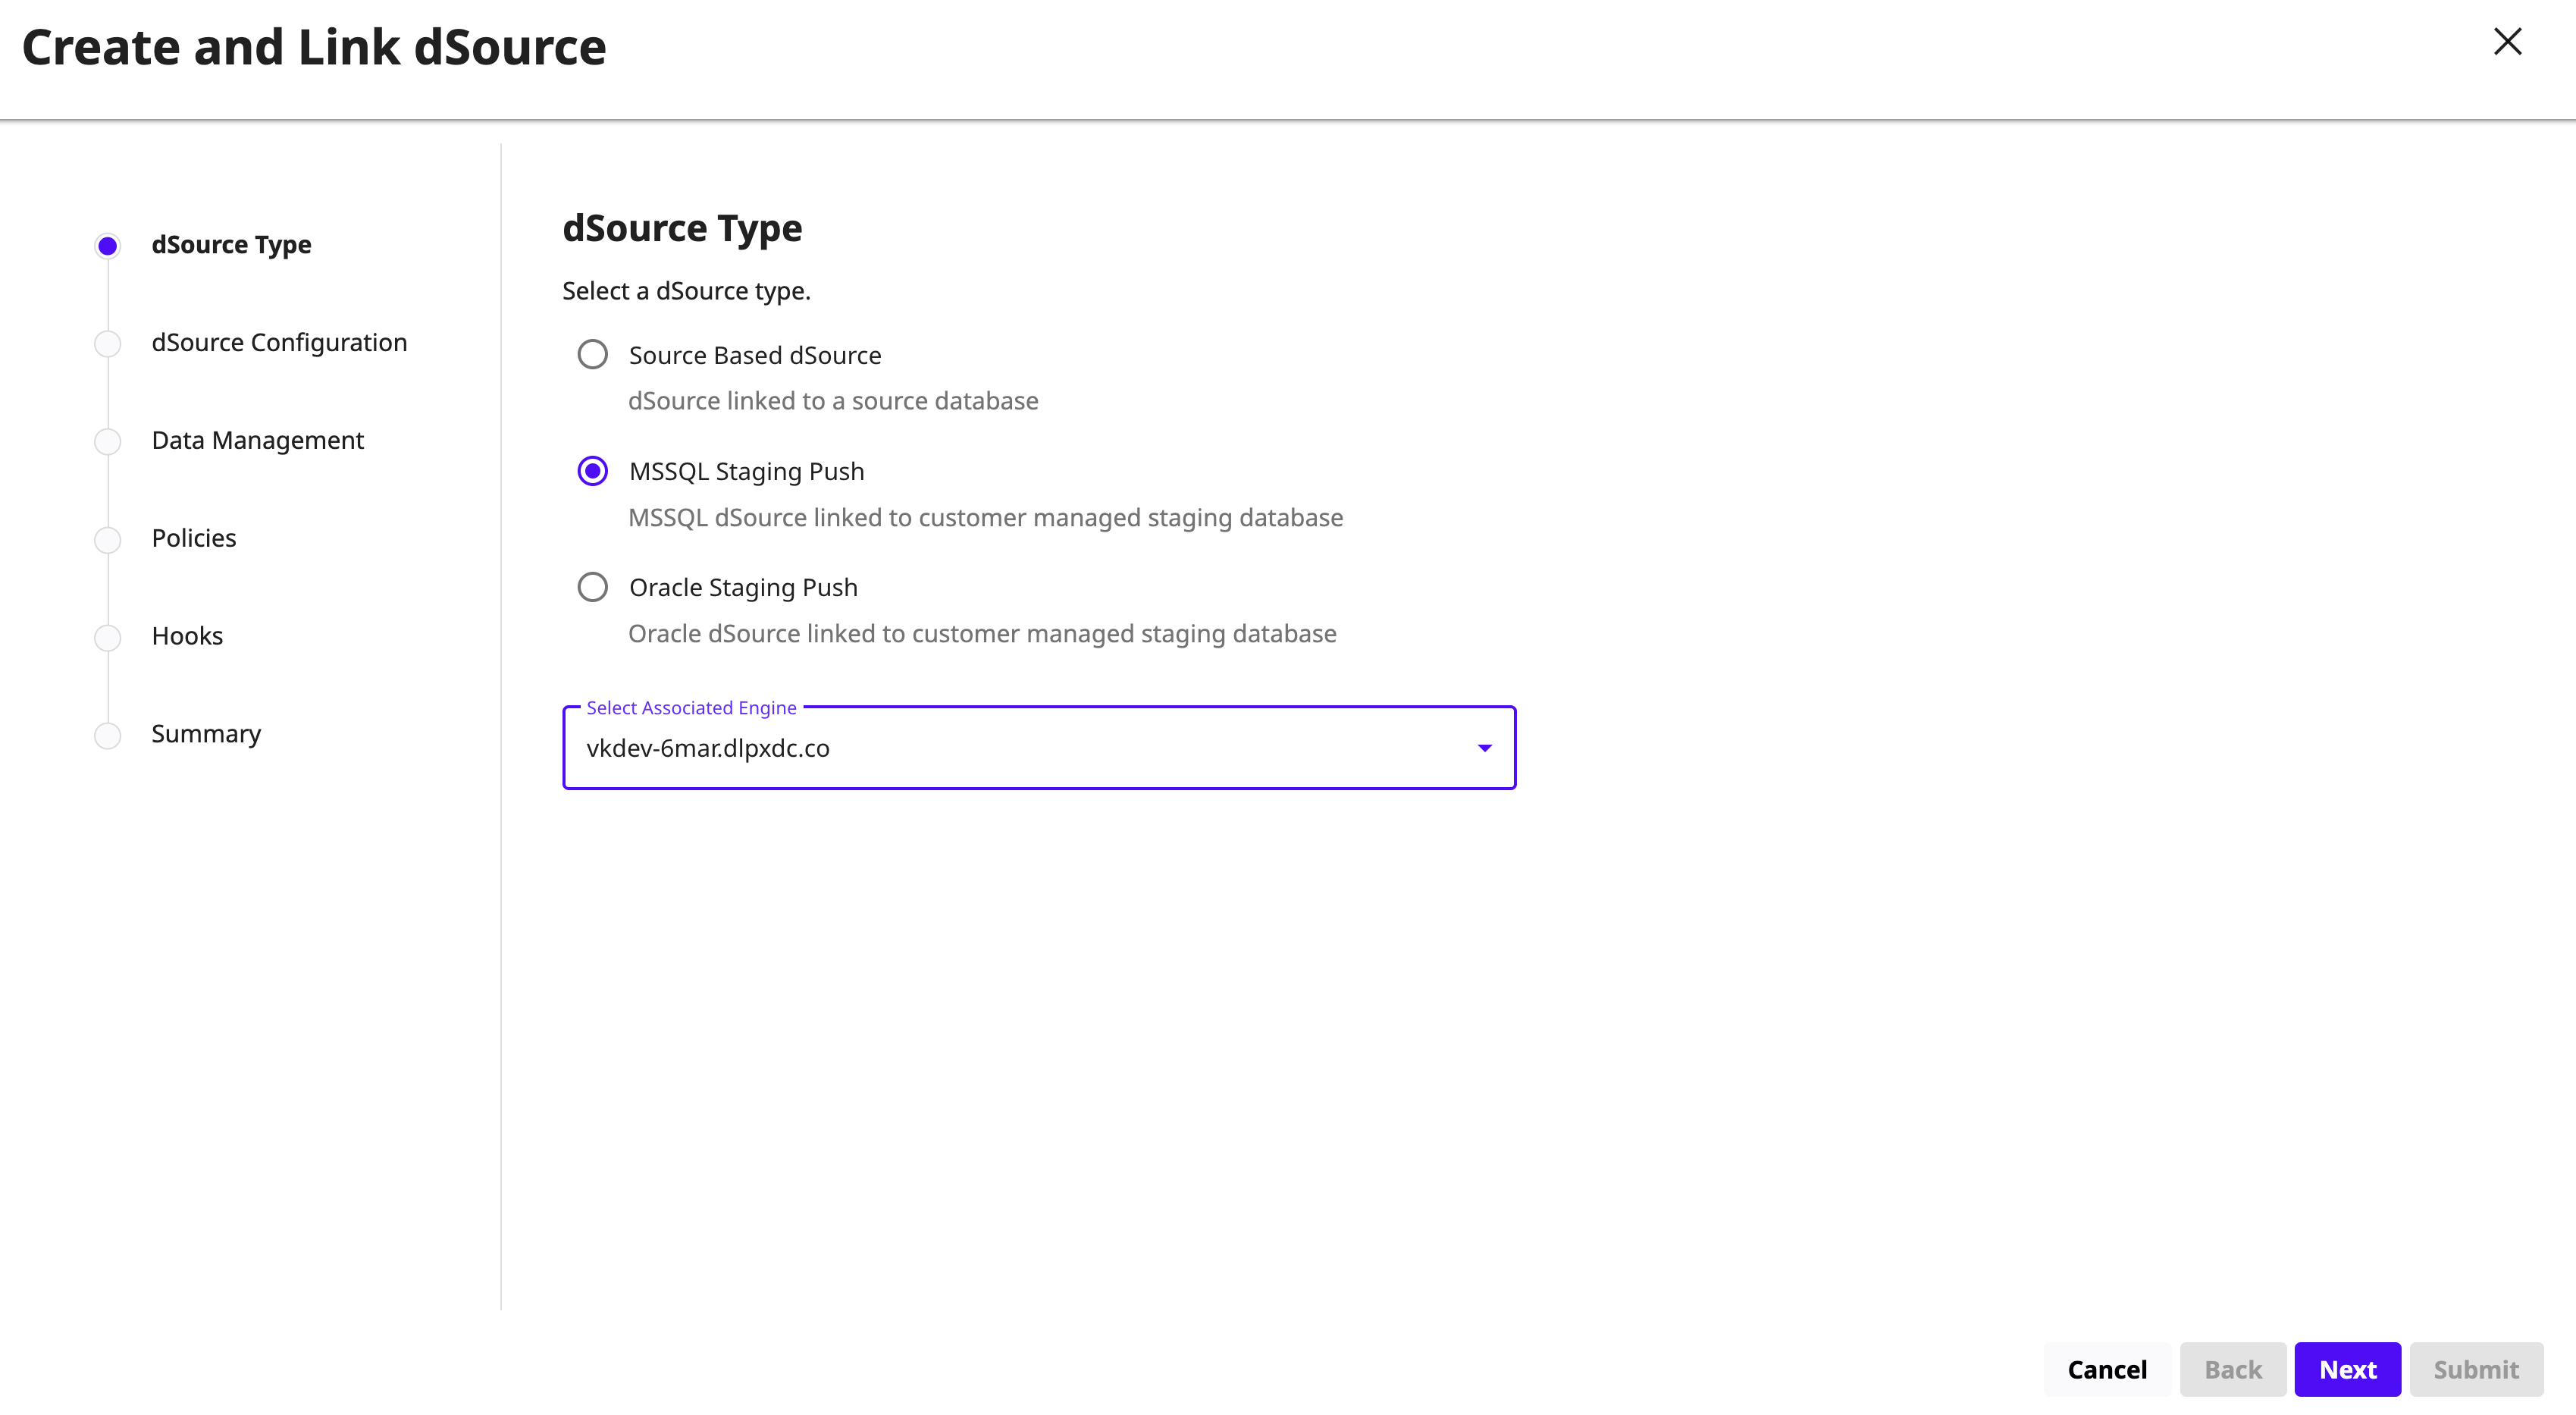
Task: Click the dSource Configuration step circle
Action: click(x=107, y=344)
